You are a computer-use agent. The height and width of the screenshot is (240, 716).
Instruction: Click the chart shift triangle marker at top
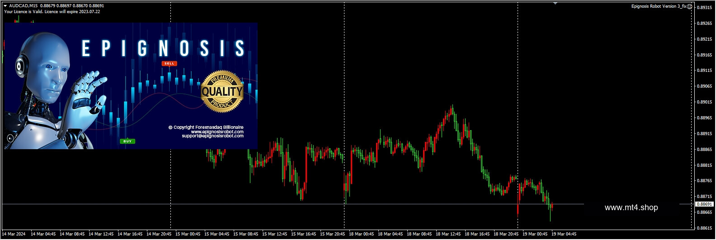[555, 4]
